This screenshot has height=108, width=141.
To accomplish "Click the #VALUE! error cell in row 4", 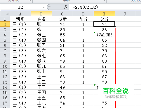I will (104, 35).
